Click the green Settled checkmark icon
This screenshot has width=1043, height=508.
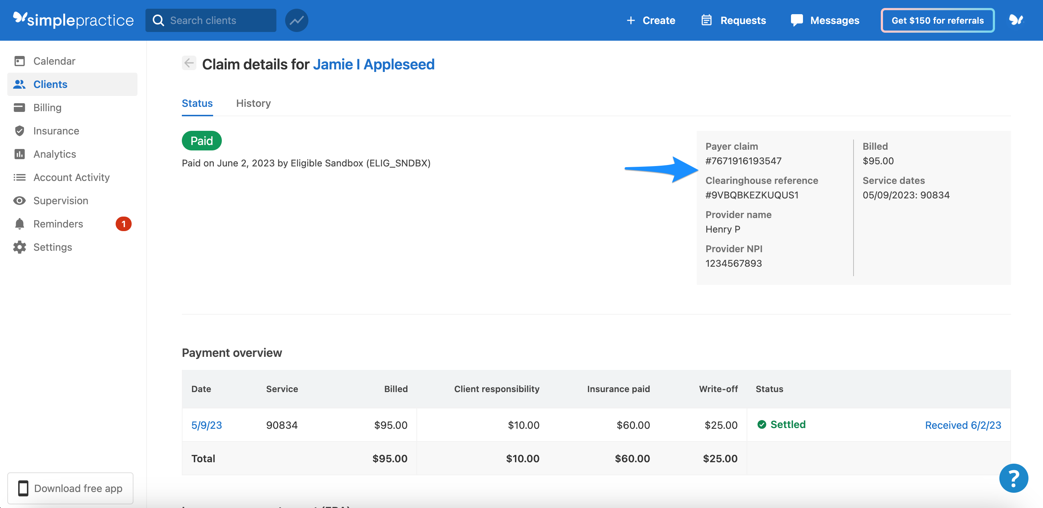pyautogui.click(x=762, y=424)
